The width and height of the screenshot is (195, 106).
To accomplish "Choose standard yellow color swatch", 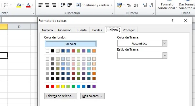I will pos(63,86).
